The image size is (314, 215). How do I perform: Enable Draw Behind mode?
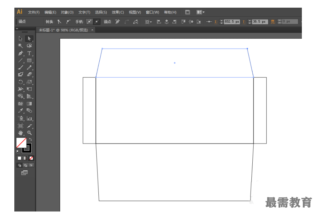coord(25,165)
